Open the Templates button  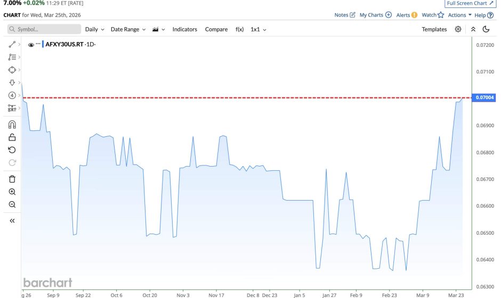[x=434, y=29]
